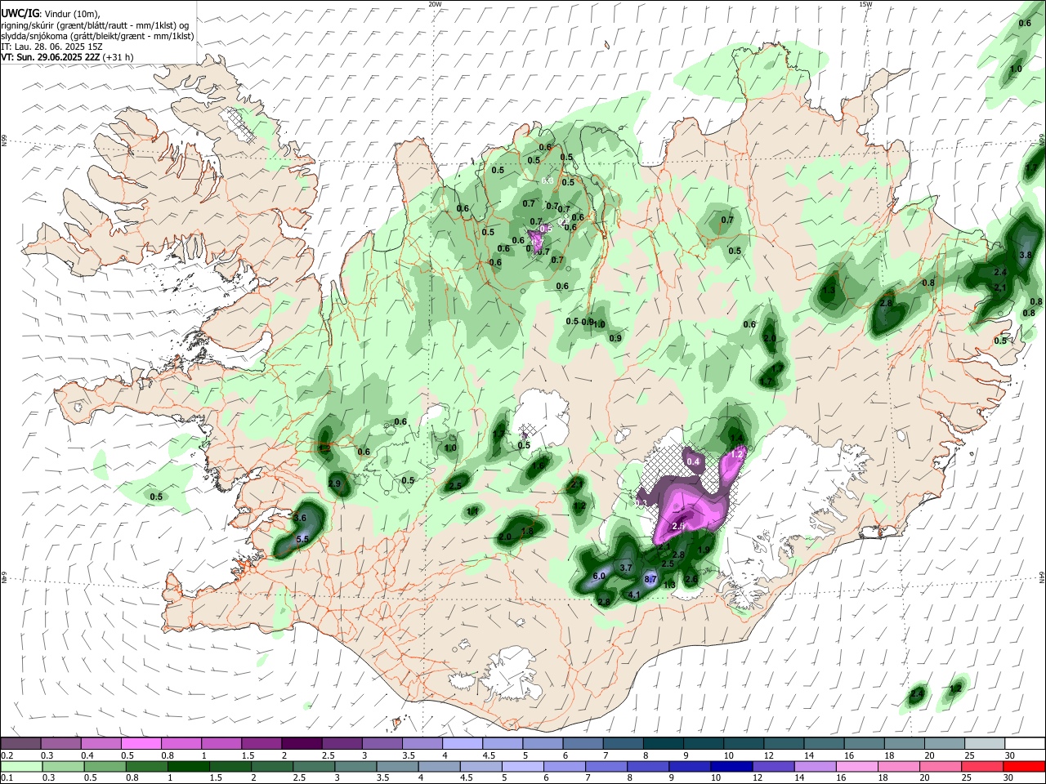This screenshot has width=1046, height=784.
Task: Select the bright pink 0.5 swatch in top legend row
Action: [141, 743]
